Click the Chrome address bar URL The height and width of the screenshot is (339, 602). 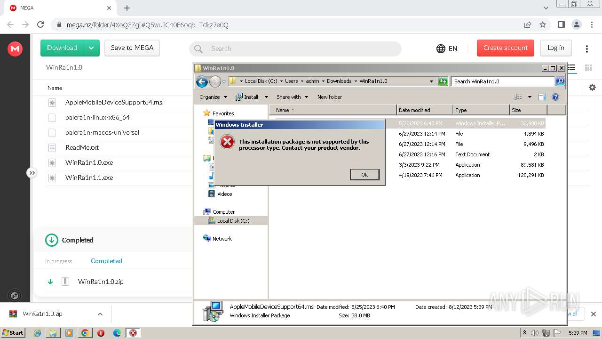147,24
